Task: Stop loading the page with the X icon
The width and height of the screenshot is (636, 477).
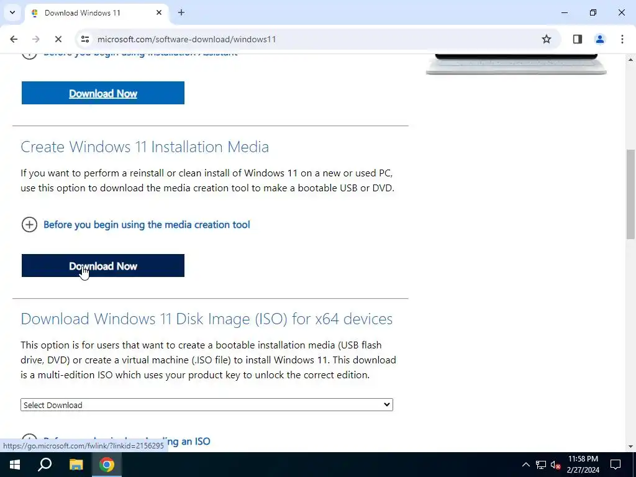Action: coord(58,39)
